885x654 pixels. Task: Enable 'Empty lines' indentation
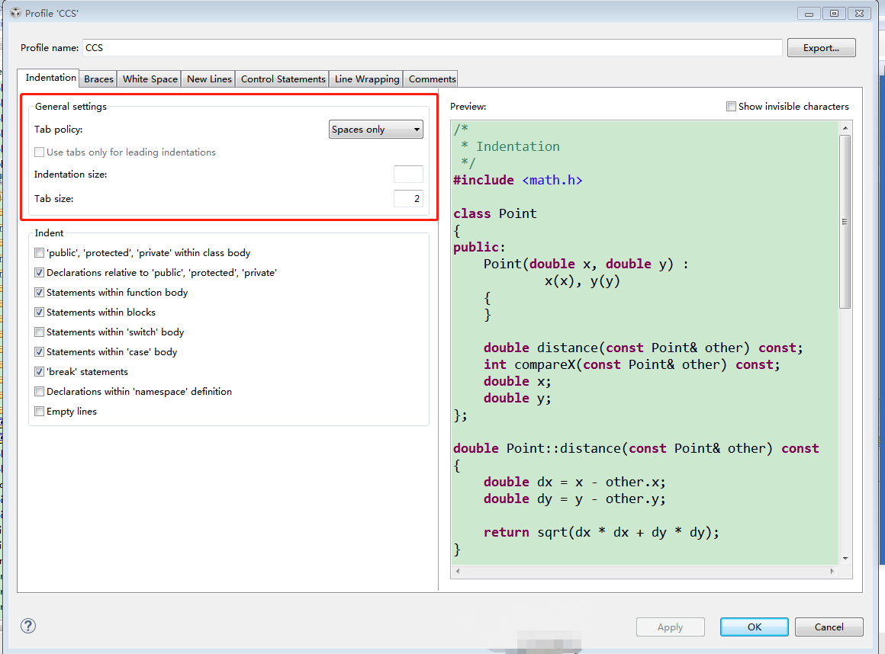click(x=39, y=411)
